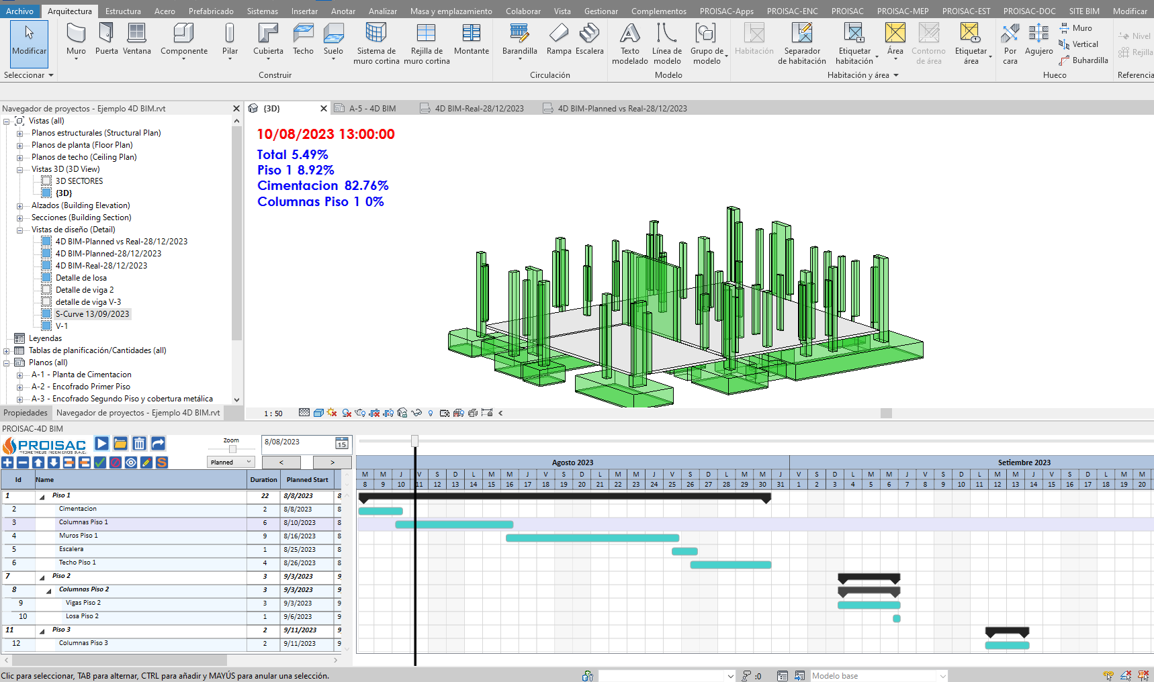Pick the Rampa ramp tool

(x=559, y=39)
